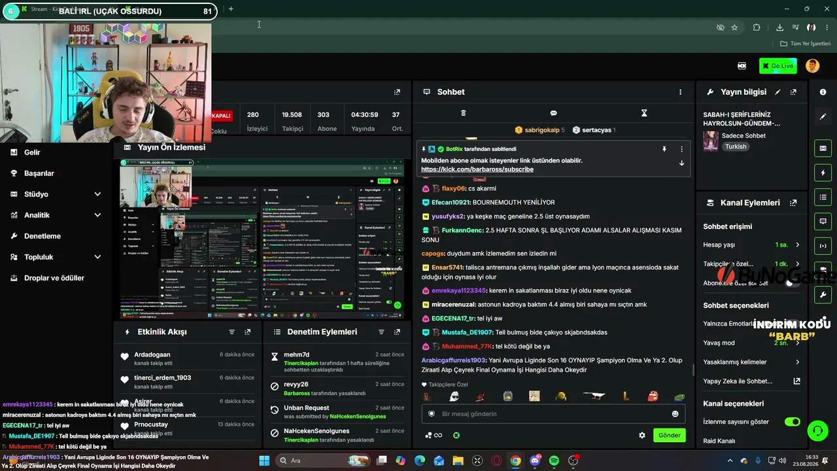Click the speech bubble icon in Sohbet toolbar
The height and width of the screenshot is (471, 837).
(553, 113)
